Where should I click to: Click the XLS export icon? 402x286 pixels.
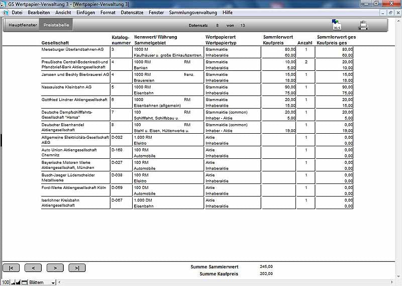coord(337,25)
